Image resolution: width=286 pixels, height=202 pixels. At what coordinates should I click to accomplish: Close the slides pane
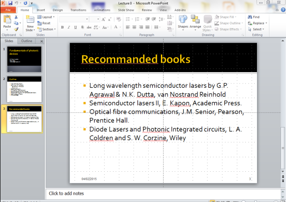click(x=42, y=41)
